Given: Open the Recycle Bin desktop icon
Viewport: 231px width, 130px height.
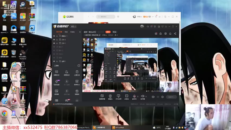Looking at the screenshot, I should click(14, 53).
